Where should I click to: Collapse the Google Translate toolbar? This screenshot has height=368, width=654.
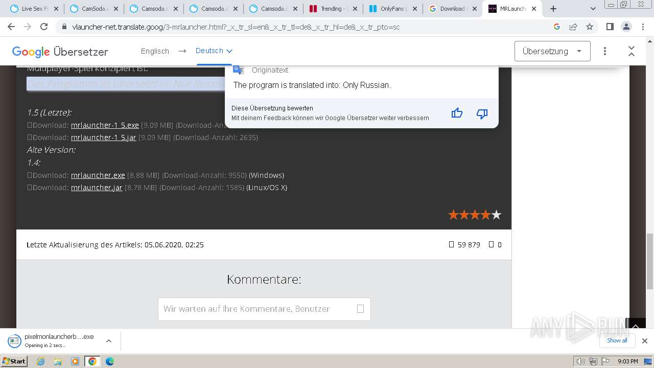pyautogui.click(x=632, y=51)
